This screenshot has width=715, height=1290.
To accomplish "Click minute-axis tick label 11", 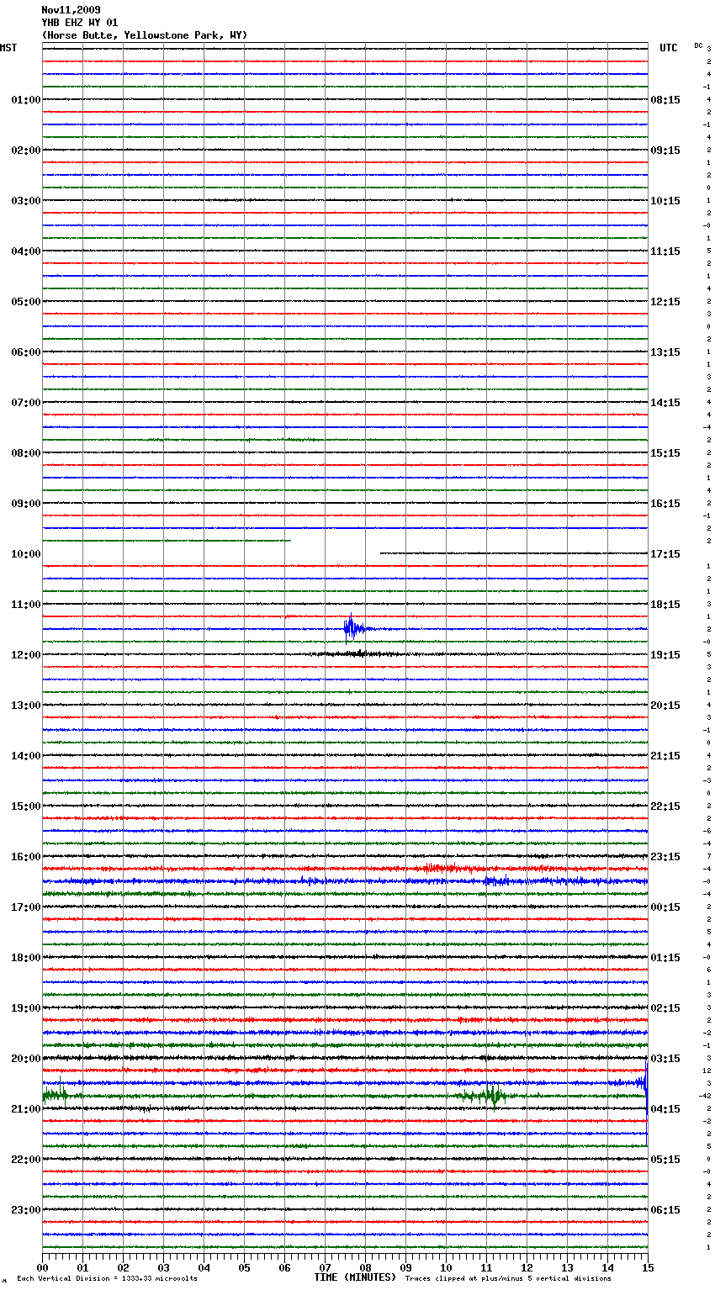I will pos(486,1267).
